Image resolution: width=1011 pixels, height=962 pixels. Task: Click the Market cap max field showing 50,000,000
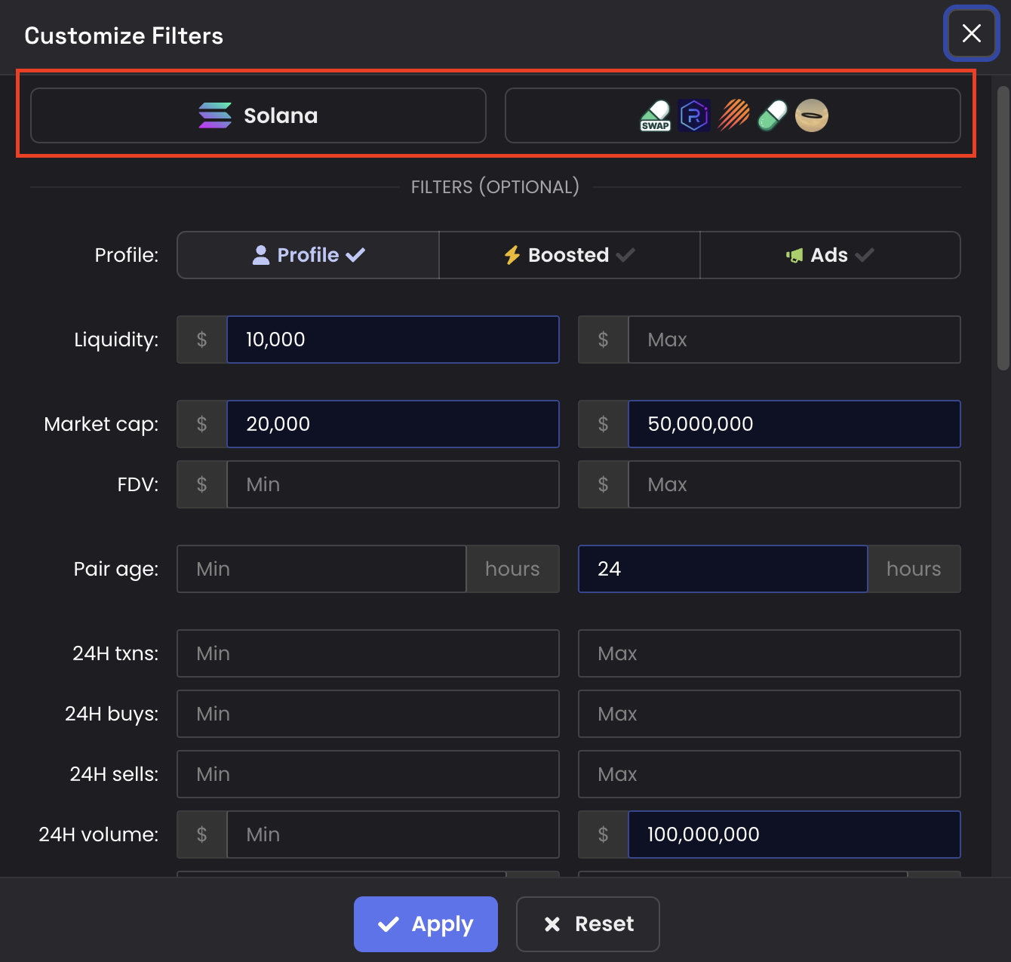(x=794, y=424)
